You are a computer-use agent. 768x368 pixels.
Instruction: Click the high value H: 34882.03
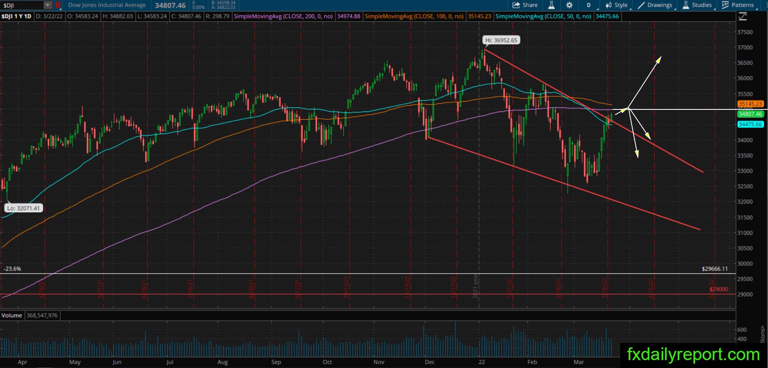[x=118, y=16]
